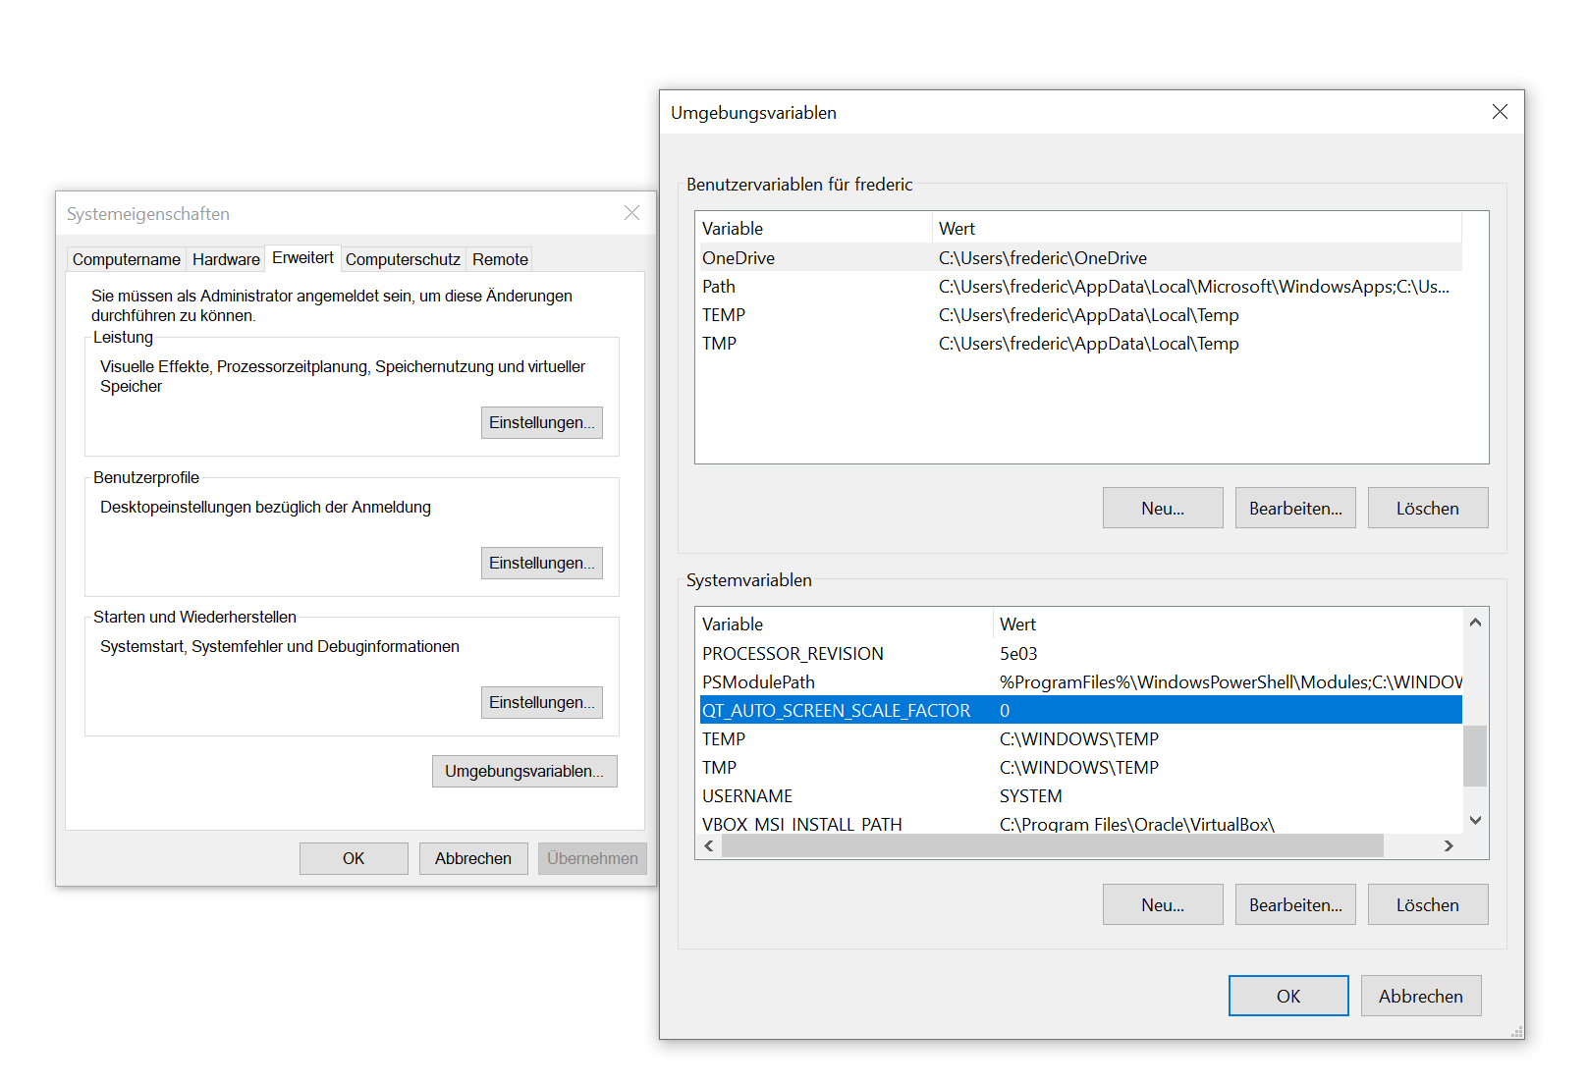1587x1086 pixels.
Task: Click the left horizontal scroll arrow
Action: click(709, 845)
